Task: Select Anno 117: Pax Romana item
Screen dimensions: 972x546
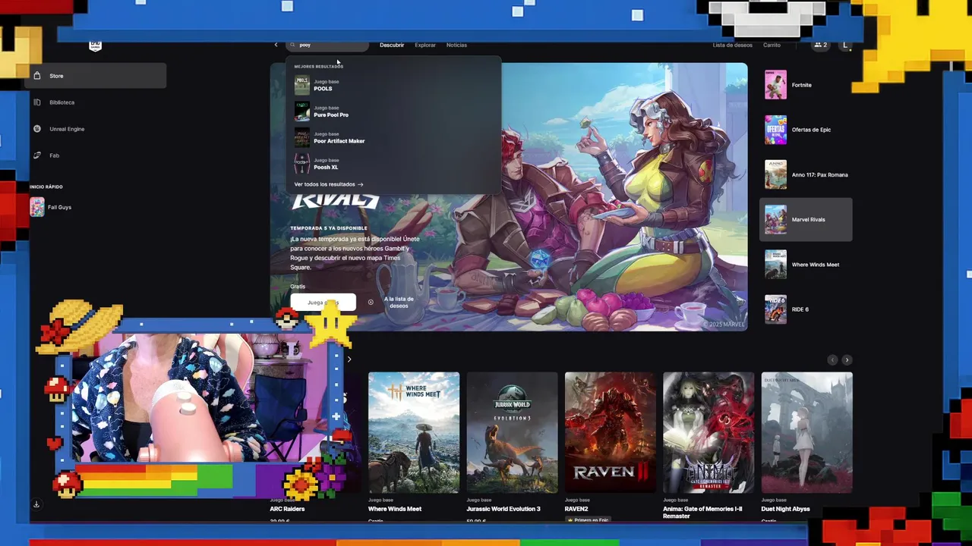Action: point(806,174)
